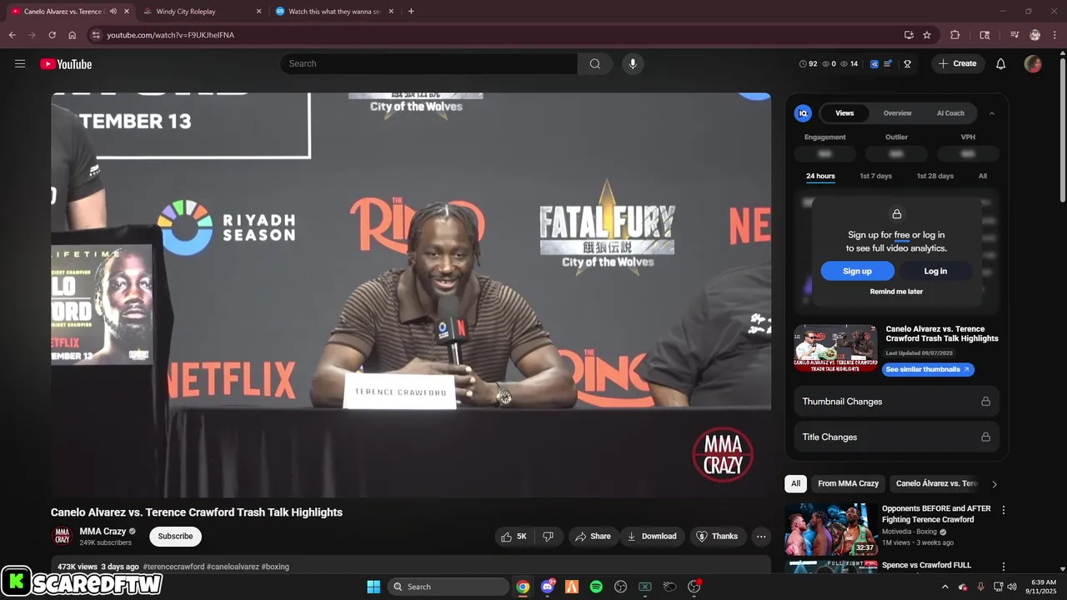This screenshot has height=600, width=1067.
Task: Like the video with the thumbs up button
Action: pos(514,537)
